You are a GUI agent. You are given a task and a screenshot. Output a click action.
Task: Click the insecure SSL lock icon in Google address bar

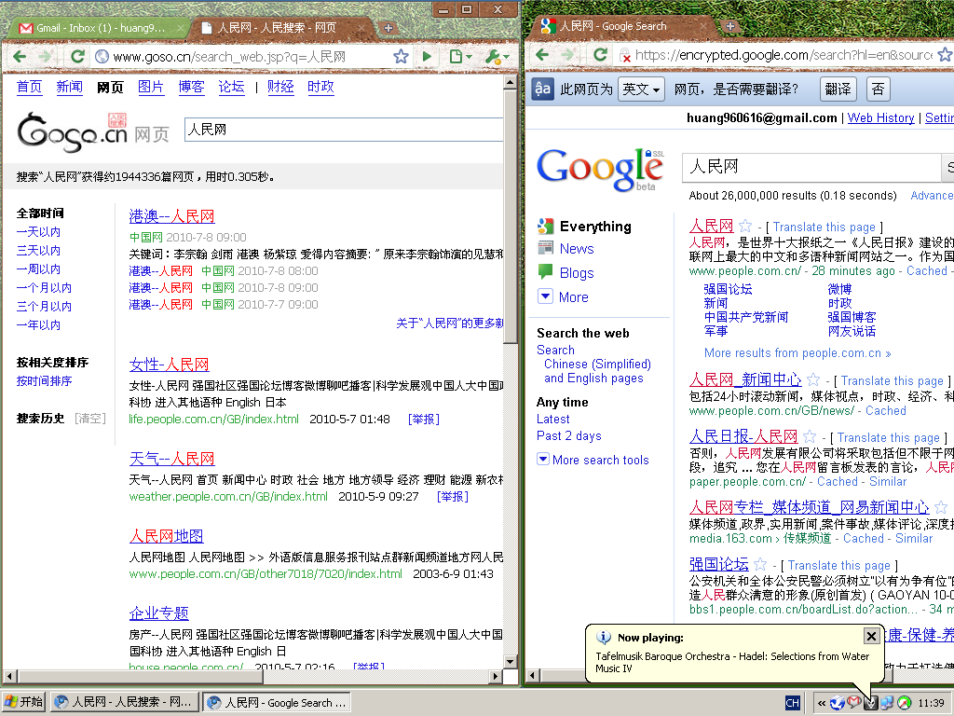(x=625, y=55)
